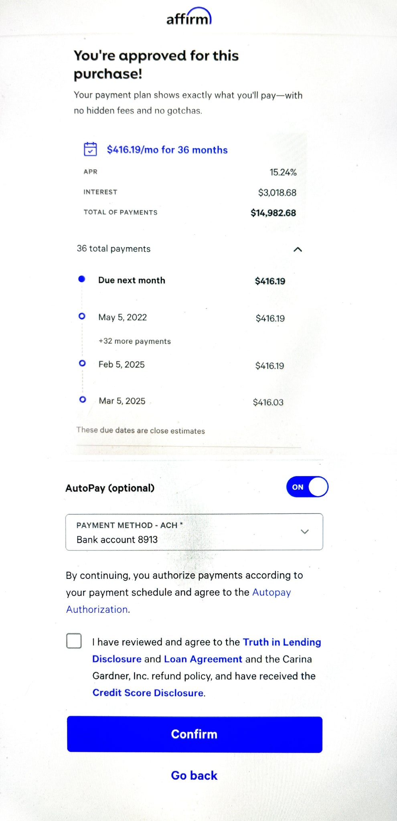The width and height of the screenshot is (397, 821).
Task: Turn off the AutoPay toggle
Action: [307, 487]
